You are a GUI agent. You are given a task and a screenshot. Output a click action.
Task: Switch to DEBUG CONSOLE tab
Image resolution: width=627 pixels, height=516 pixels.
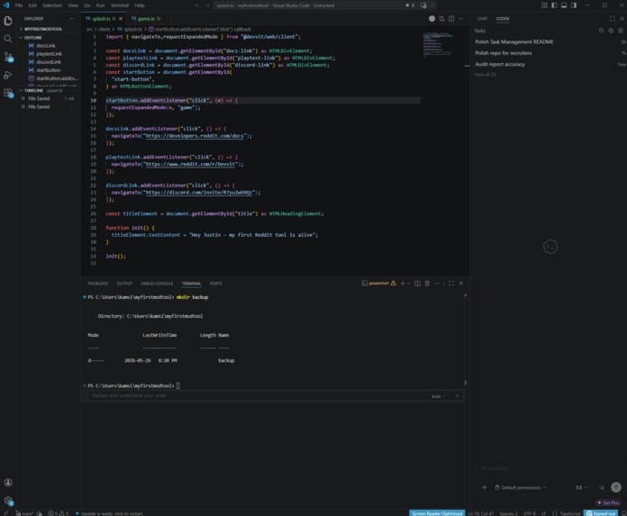tap(157, 284)
